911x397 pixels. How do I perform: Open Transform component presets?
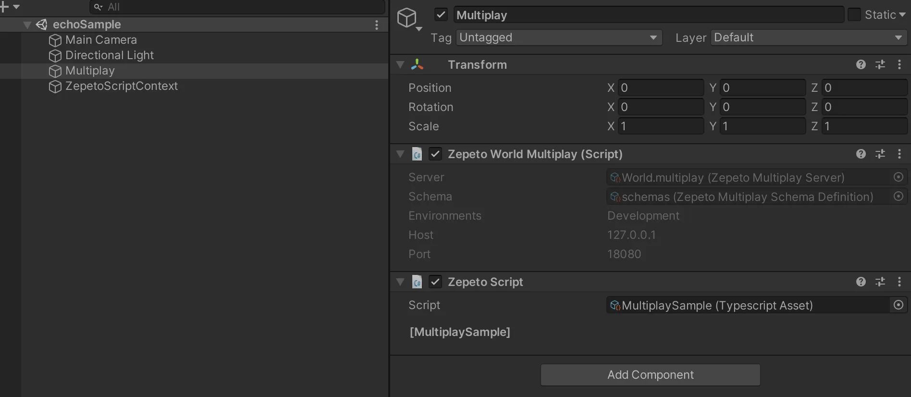(x=880, y=65)
